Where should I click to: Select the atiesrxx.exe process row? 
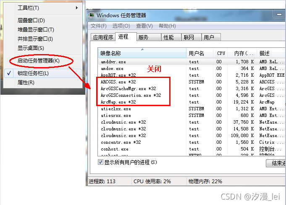tap(192, 115)
